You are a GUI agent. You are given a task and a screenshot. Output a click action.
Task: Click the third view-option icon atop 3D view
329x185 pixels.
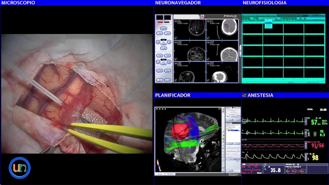(163, 109)
